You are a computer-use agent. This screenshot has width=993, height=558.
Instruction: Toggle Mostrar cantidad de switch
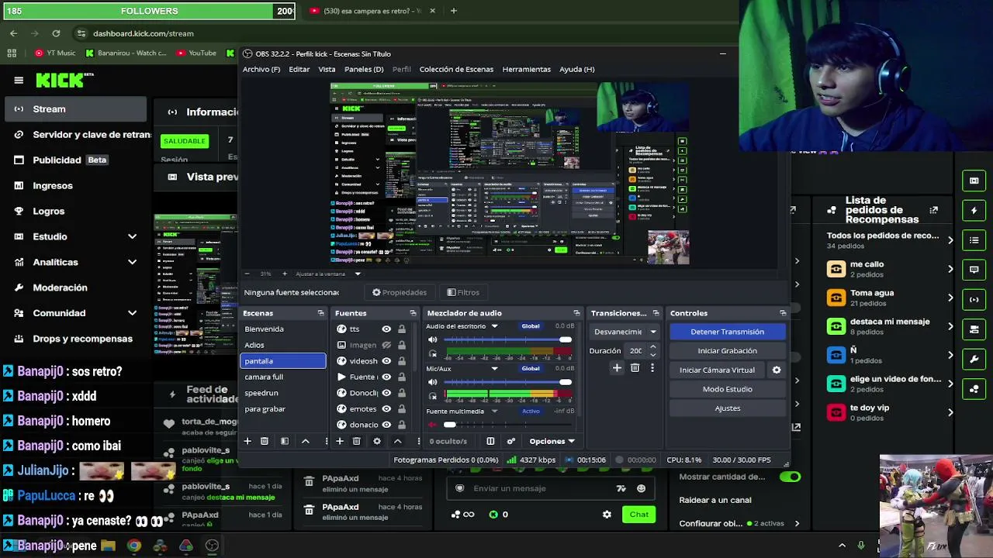790,477
